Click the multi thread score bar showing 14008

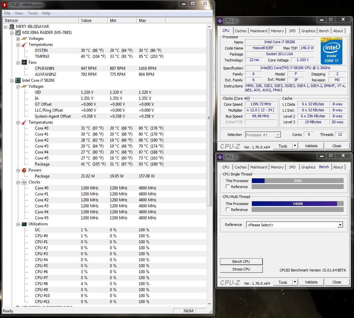(297, 204)
